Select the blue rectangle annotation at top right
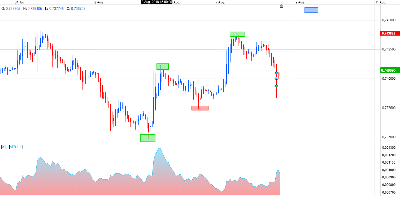 311,10
